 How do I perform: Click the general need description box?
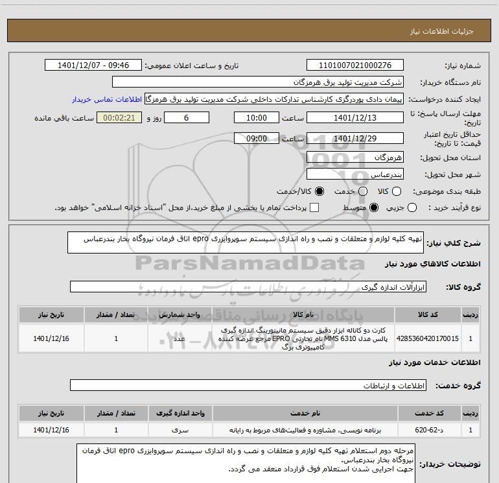pos(246,242)
